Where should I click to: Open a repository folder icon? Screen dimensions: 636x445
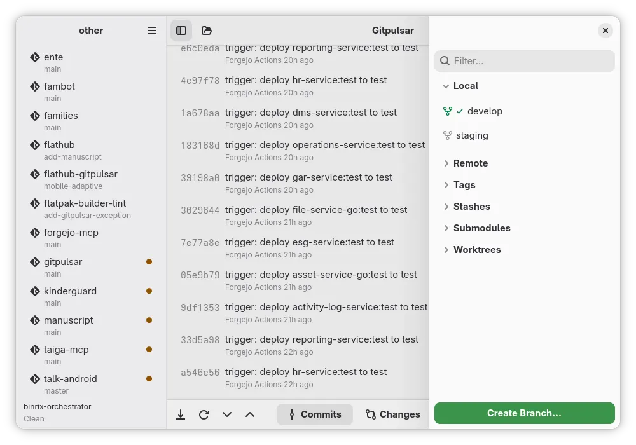coord(207,31)
